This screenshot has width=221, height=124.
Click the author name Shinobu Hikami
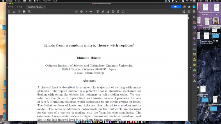point(89,58)
